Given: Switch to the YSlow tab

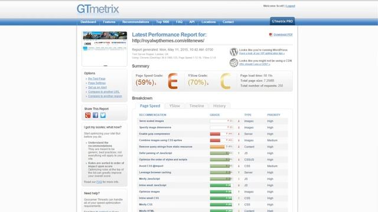Looking at the screenshot, I should pos(175,106).
